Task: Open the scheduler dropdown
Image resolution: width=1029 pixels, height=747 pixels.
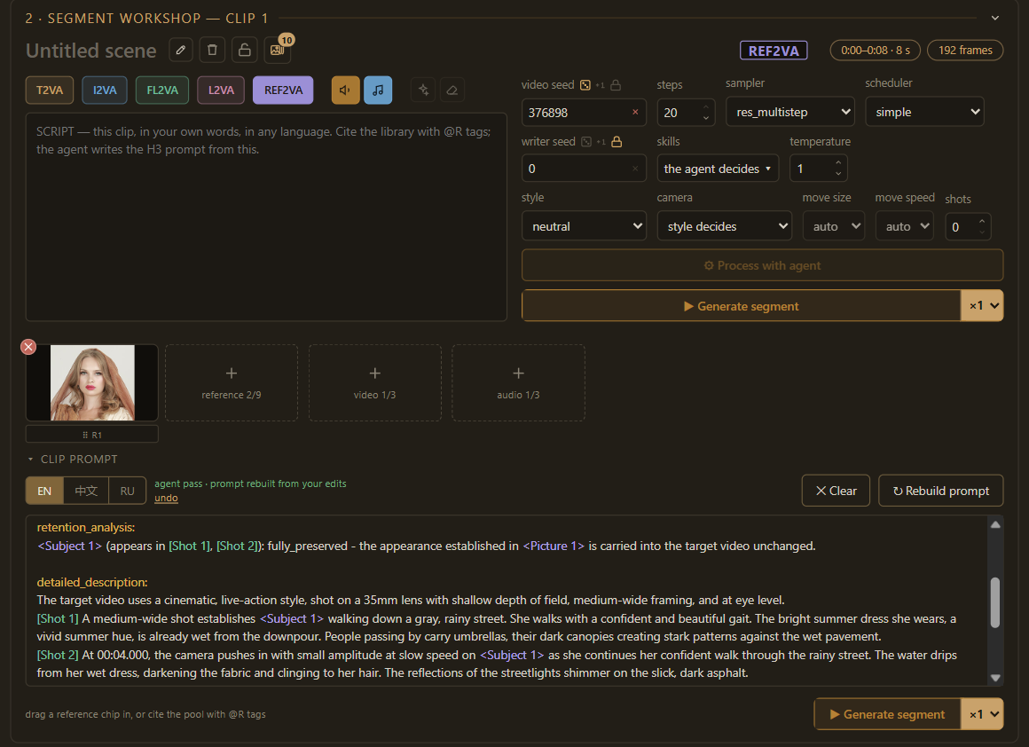Action: [924, 113]
